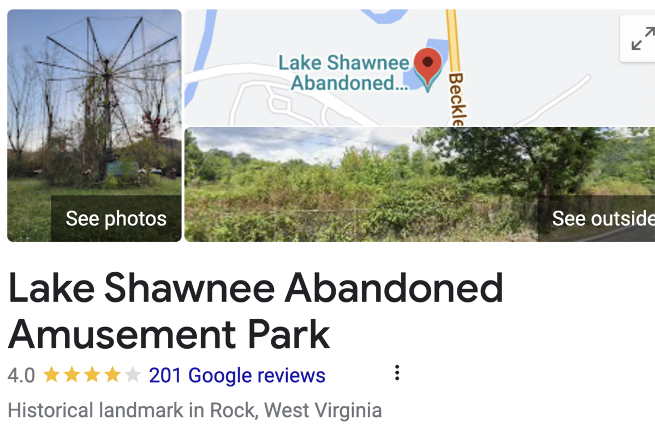Expand the map to full view
Viewport: 655px width, 435px height.
640,38
